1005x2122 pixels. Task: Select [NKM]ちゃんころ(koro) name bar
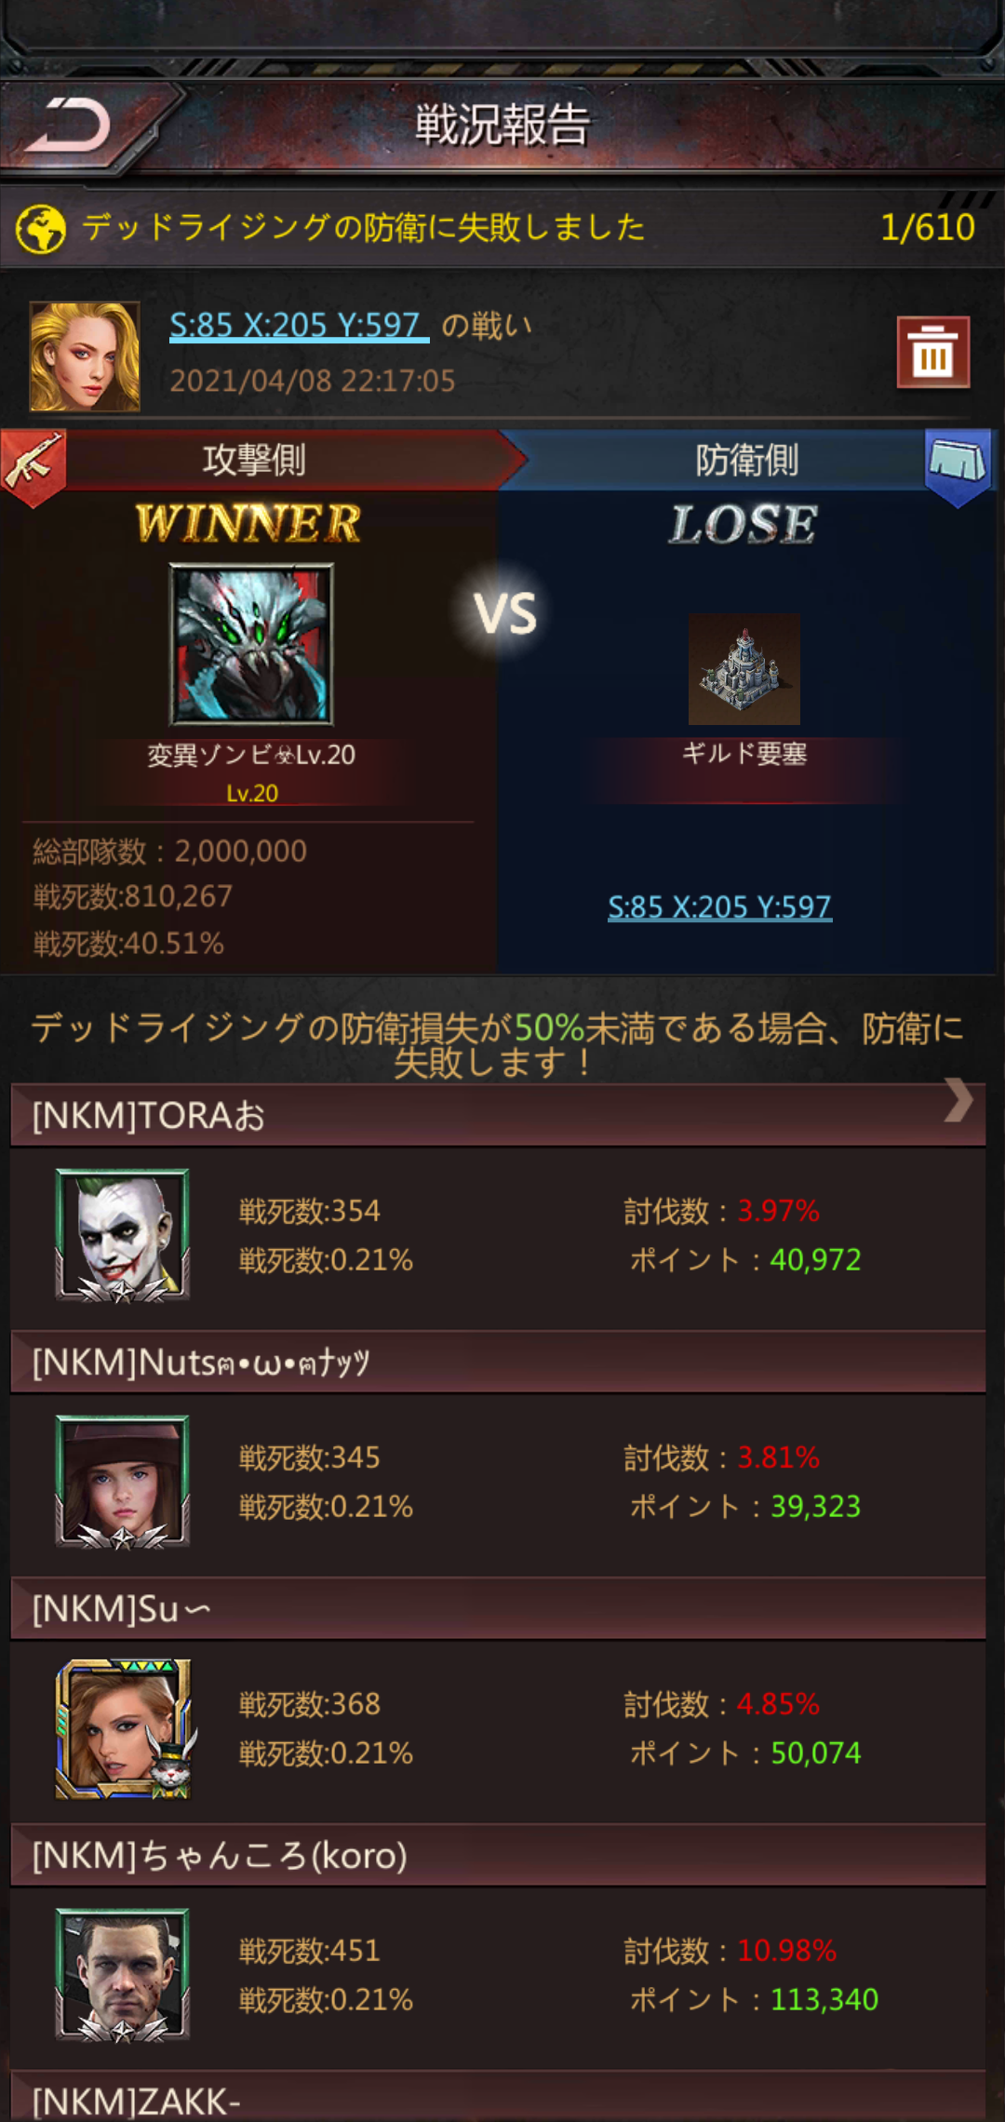click(x=498, y=1855)
